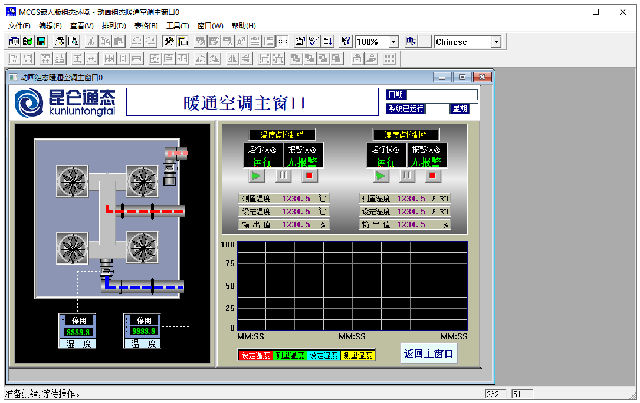Click the 湿度 controller meter

click(77, 331)
